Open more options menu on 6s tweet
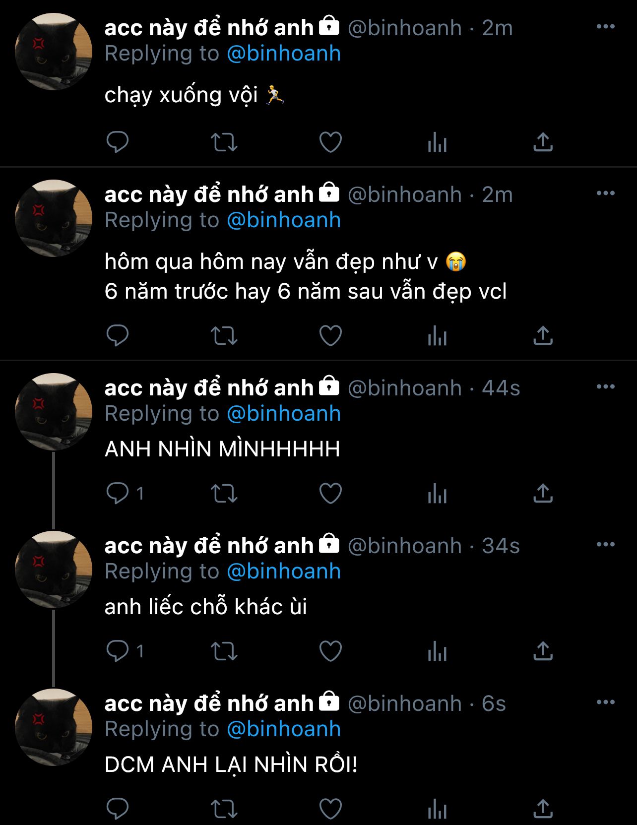 click(606, 702)
